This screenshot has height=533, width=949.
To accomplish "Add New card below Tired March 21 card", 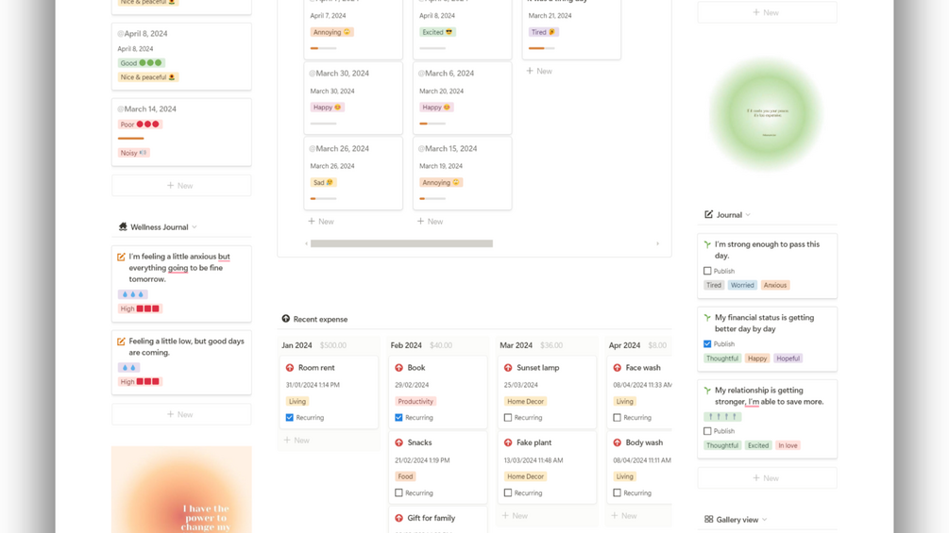I will pos(539,71).
